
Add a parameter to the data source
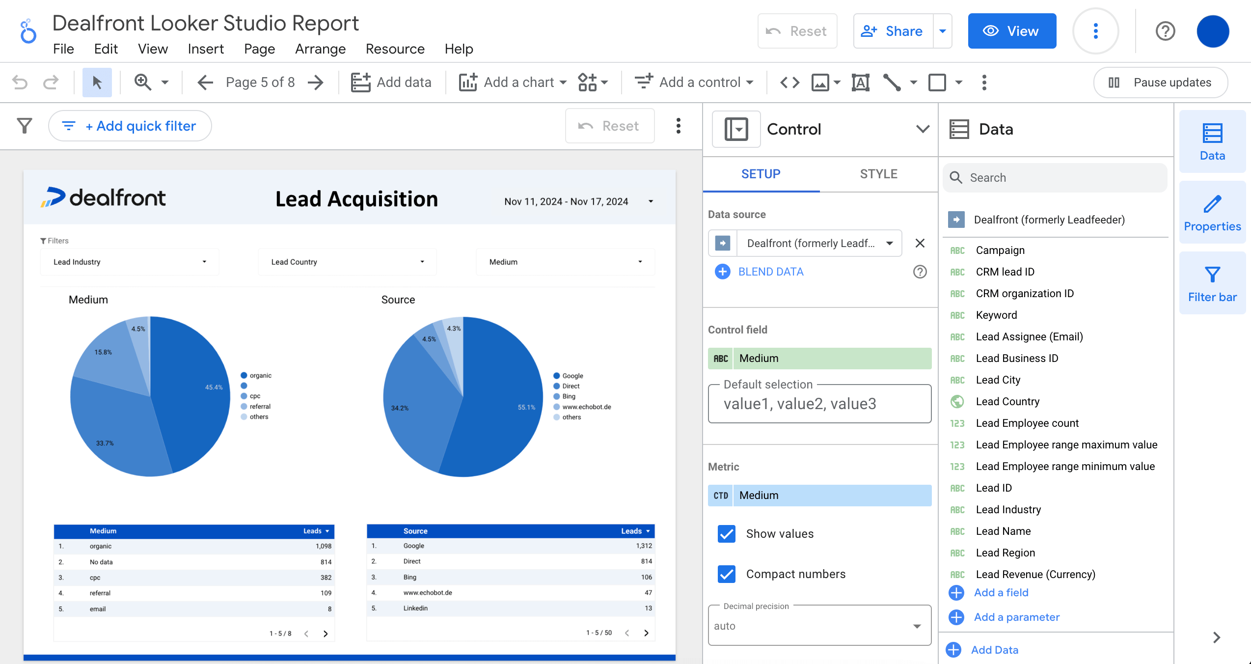(1016, 617)
